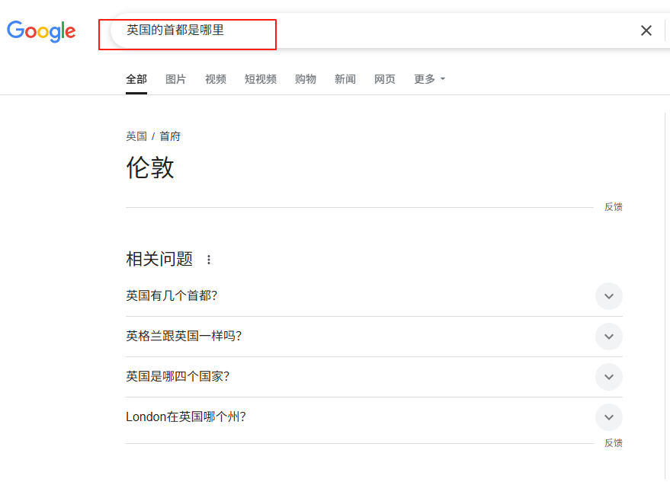Clear the search query with the X icon
Image resolution: width=670 pixels, height=482 pixels.
pos(646,30)
